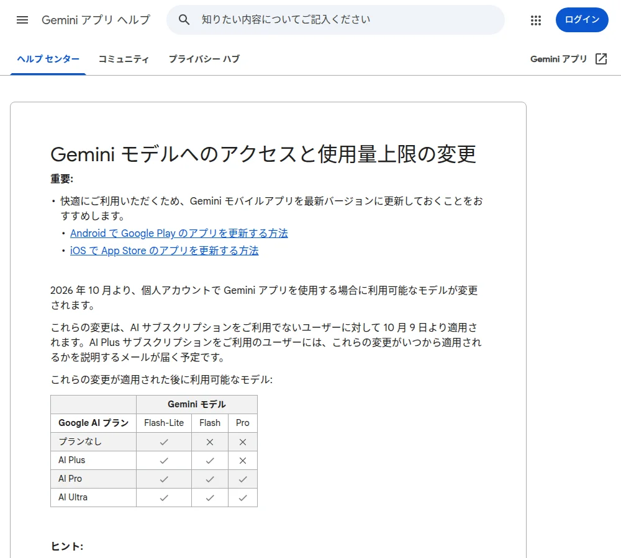
Task: Focus the help search input field
Action: coord(335,20)
